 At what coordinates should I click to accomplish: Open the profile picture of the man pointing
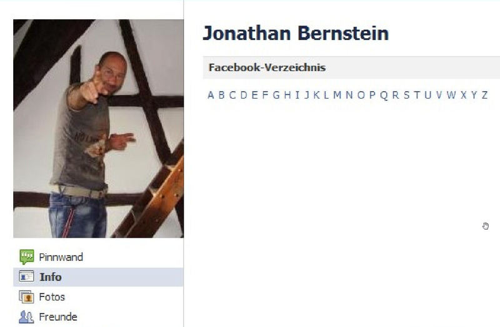click(x=98, y=129)
